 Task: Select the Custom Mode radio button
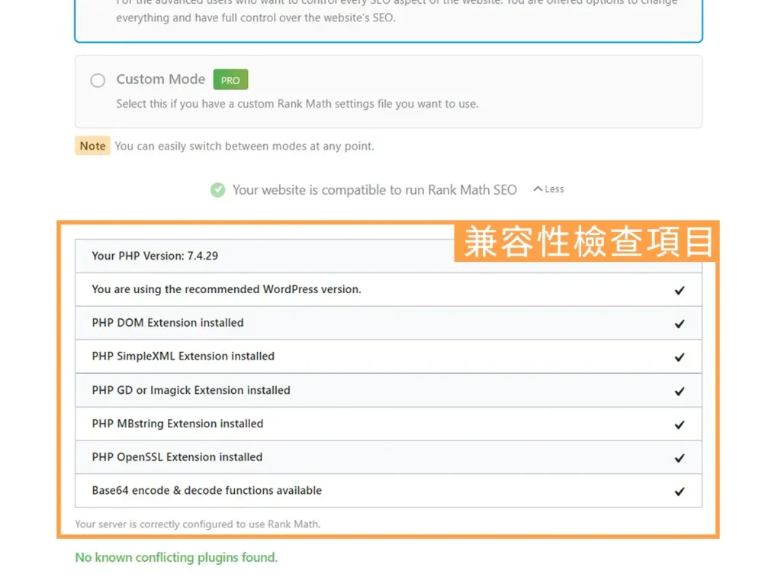tap(98, 80)
